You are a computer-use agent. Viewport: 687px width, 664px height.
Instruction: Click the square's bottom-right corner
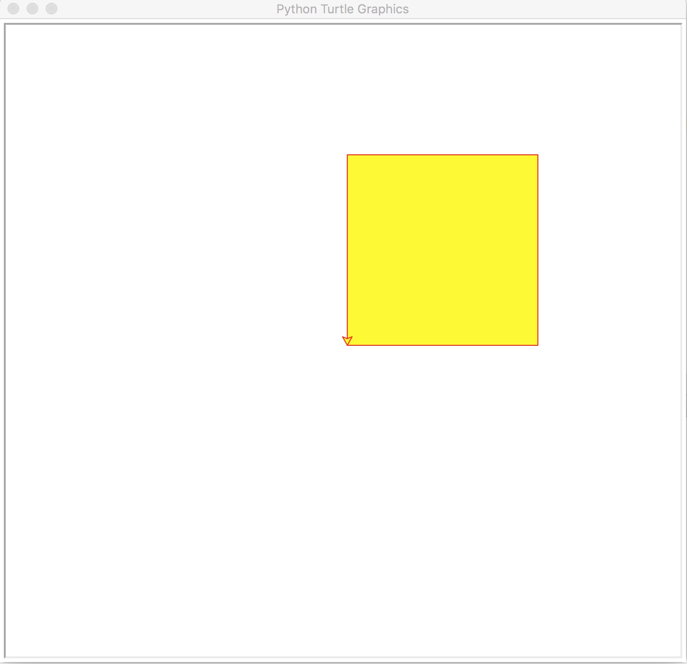(x=538, y=345)
